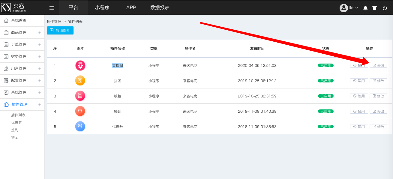This screenshot has height=179, width=393.
Task: Switch to the 小程序 tab
Action: tap(102, 7)
